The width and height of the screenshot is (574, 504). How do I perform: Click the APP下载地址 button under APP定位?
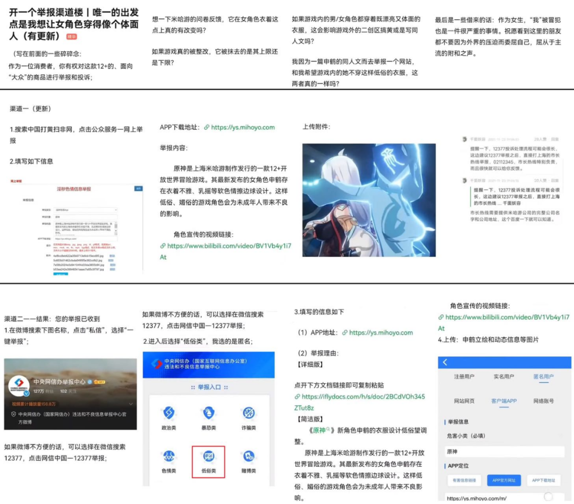click(x=544, y=480)
